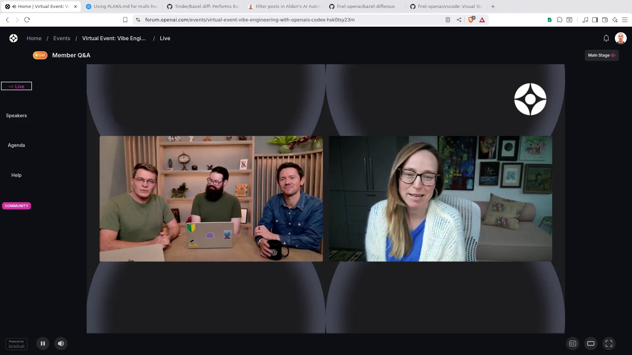Open the browser extensions menu

[x=560, y=20]
